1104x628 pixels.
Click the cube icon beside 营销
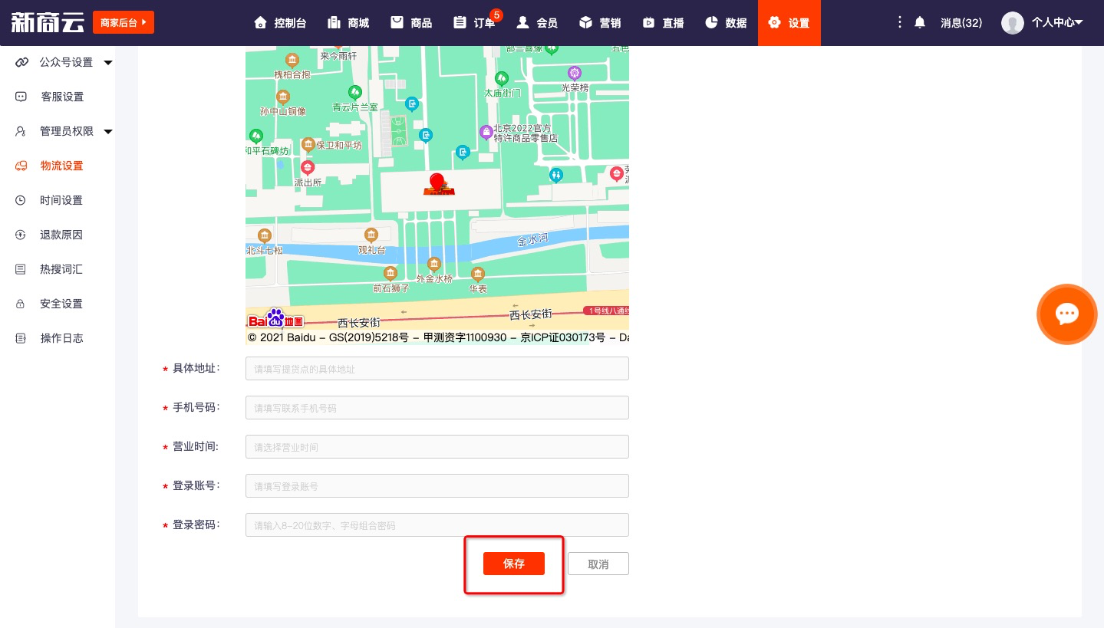585,22
